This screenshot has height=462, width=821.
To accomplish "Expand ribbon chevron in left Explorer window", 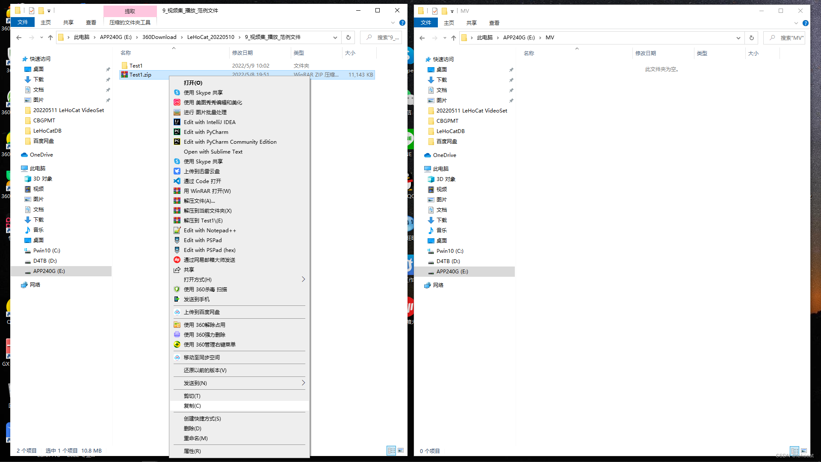I will click(x=393, y=23).
